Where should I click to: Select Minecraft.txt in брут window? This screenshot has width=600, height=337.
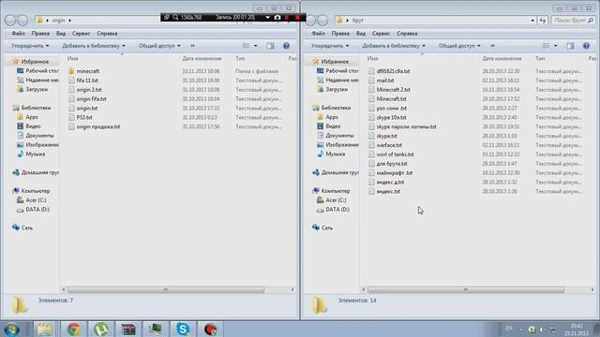(x=391, y=98)
